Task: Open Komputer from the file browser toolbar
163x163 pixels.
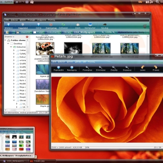Action: point(90,26)
